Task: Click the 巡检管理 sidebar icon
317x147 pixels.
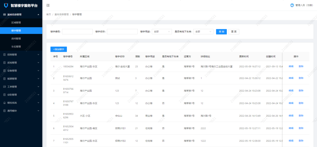Action: 4,63
